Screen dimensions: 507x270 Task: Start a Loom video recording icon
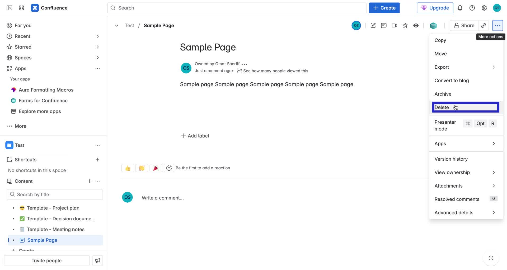pos(394,25)
